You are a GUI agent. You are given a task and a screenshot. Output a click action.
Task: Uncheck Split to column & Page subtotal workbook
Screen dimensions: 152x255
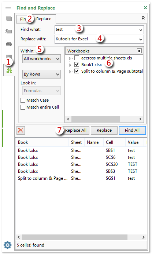pos(77,71)
